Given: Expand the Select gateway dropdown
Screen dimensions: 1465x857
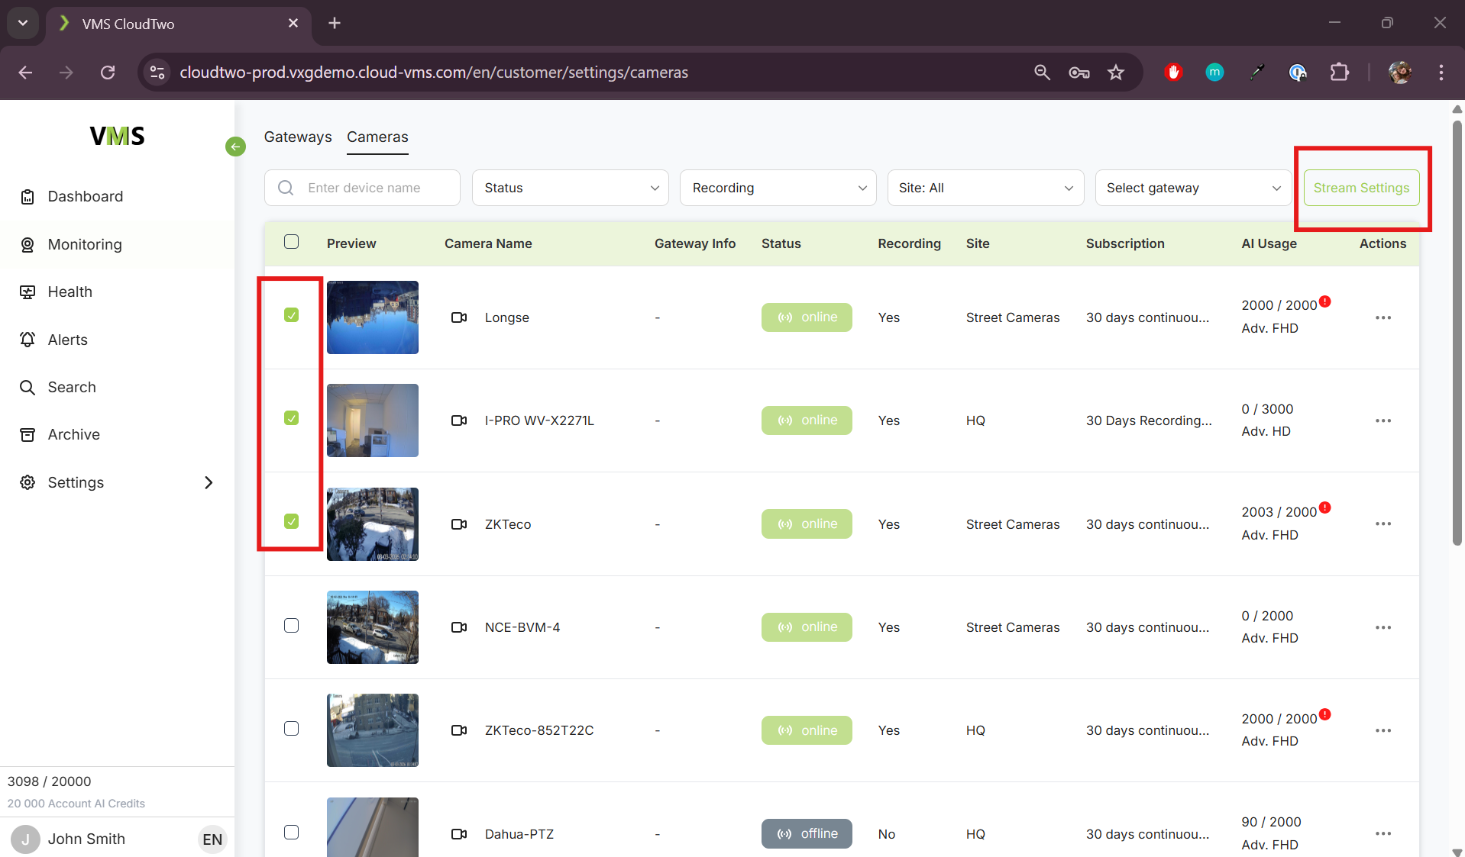Looking at the screenshot, I should (1192, 188).
